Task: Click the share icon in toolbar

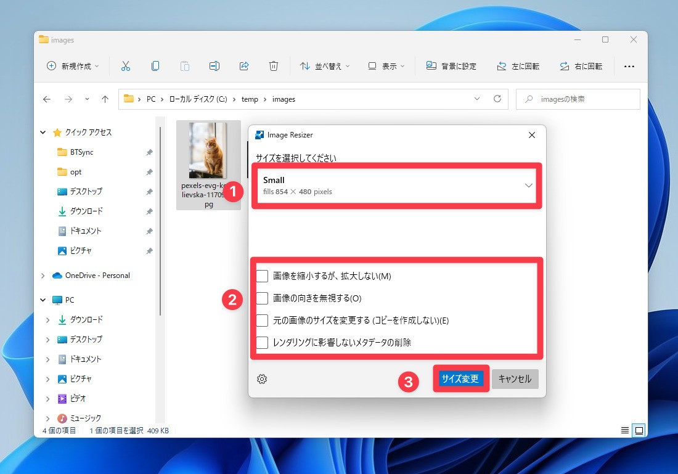Action: (243, 66)
